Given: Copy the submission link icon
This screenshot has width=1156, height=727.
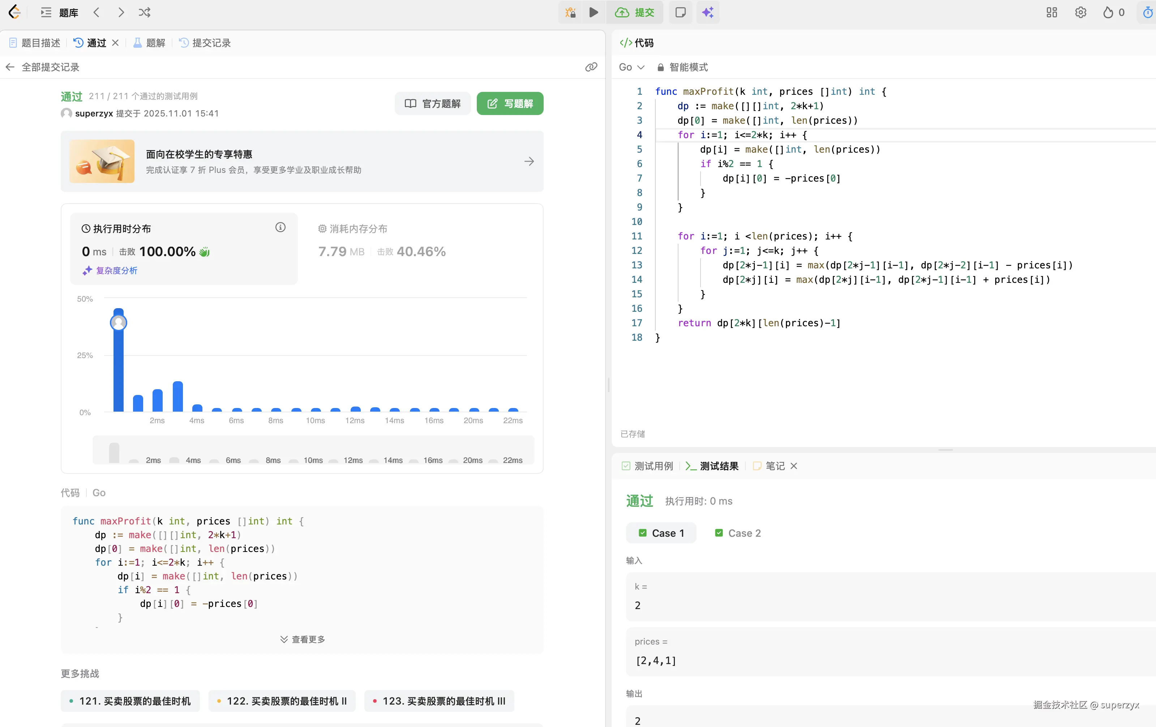Looking at the screenshot, I should pos(591,67).
